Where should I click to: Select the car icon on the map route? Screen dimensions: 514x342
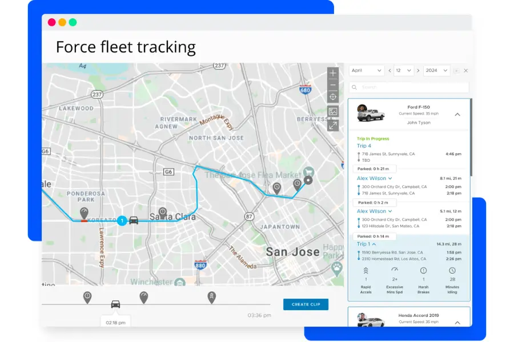134,220
